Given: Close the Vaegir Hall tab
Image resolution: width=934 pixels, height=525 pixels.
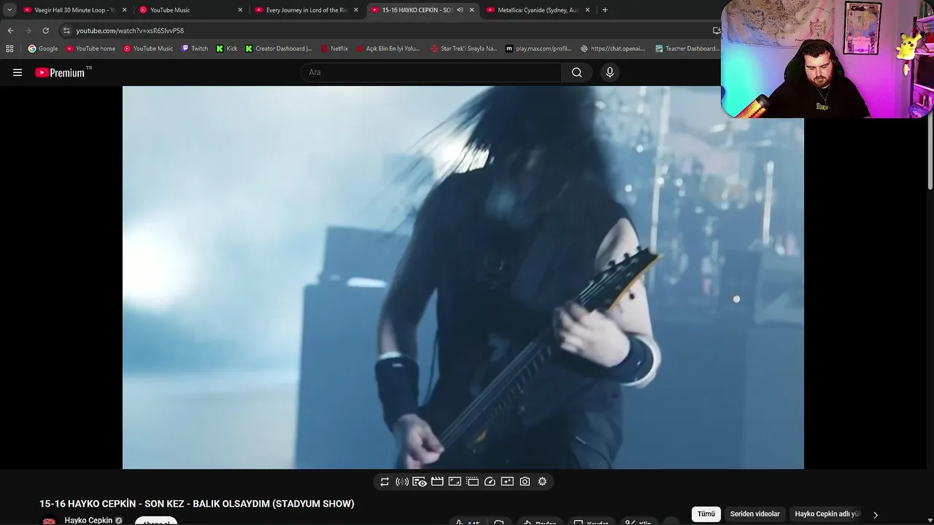Looking at the screenshot, I should [x=124, y=10].
